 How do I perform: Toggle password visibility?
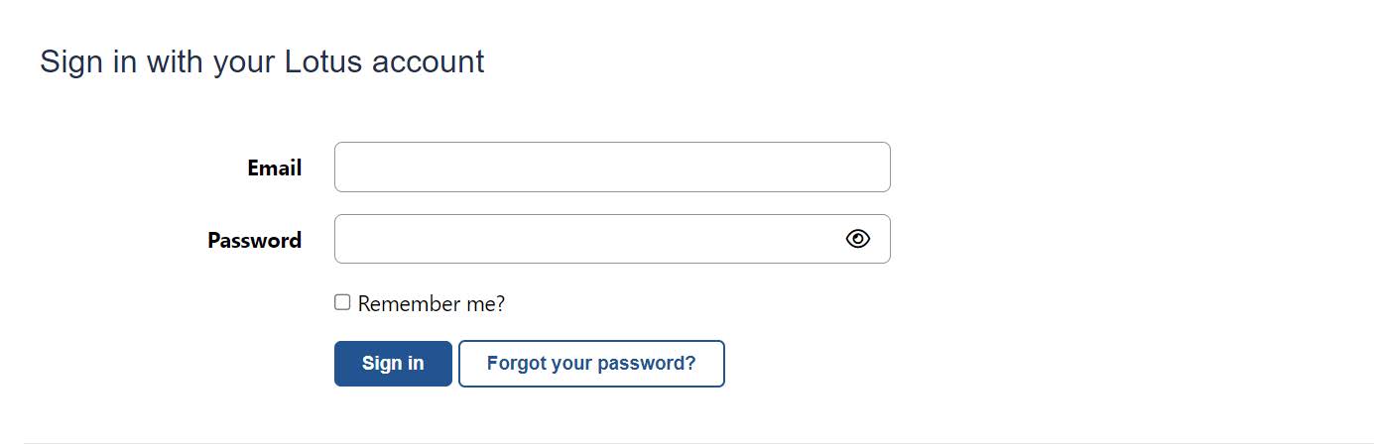(x=858, y=239)
